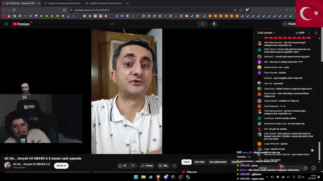Show hidden system tray icons chevron
The image size is (323, 181).
click(267, 177)
